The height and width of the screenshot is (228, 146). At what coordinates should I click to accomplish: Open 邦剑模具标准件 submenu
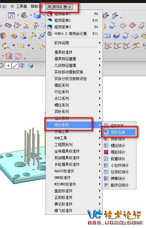(74, 158)
